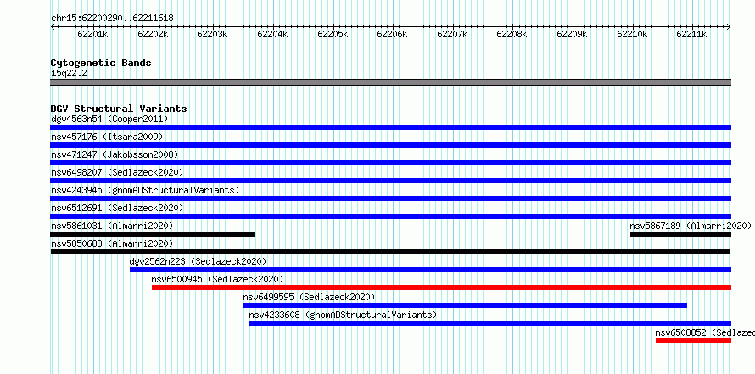Click the 62207k ruler tick label
The image size is (755, 374).
click(452, 34)
